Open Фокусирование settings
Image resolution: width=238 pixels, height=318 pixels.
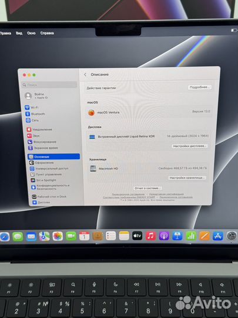42,142
